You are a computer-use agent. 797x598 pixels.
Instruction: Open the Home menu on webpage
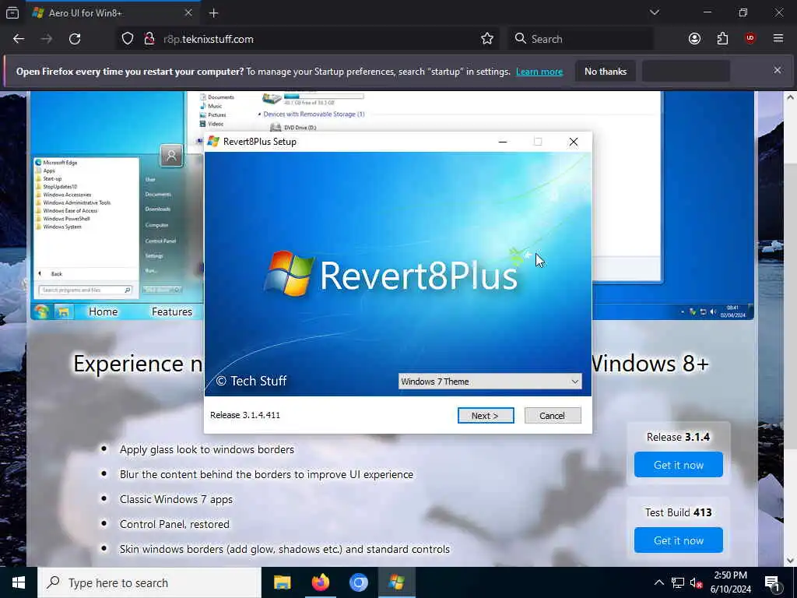[104, 311]
